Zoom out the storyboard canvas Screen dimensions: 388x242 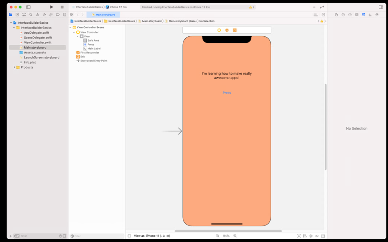coord(218,236)
